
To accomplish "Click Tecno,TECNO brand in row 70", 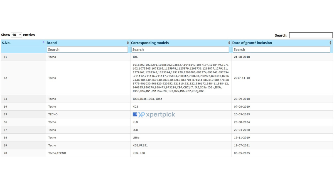I will pos(57,153).
